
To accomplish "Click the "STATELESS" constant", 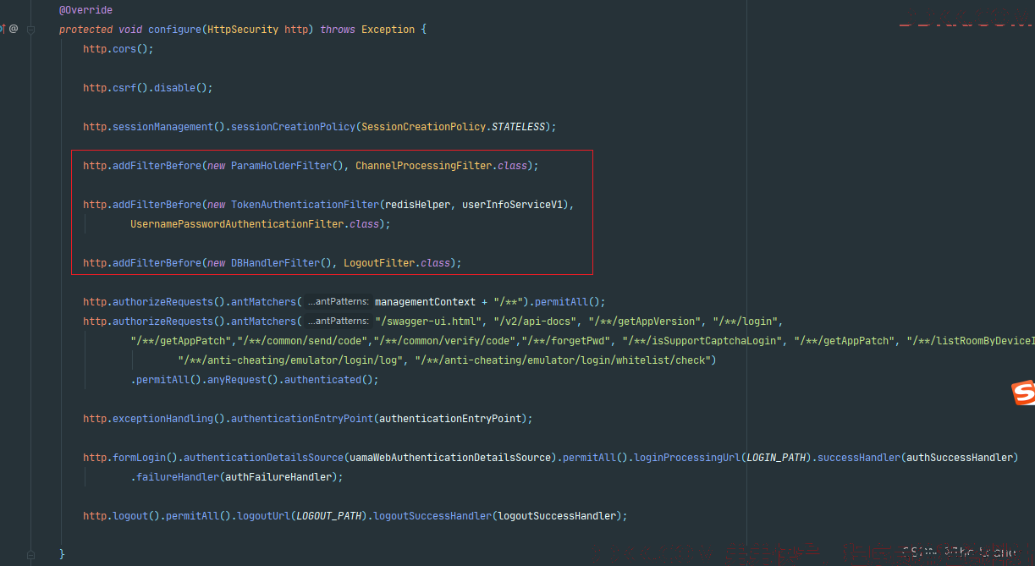I will pos(519,127).
